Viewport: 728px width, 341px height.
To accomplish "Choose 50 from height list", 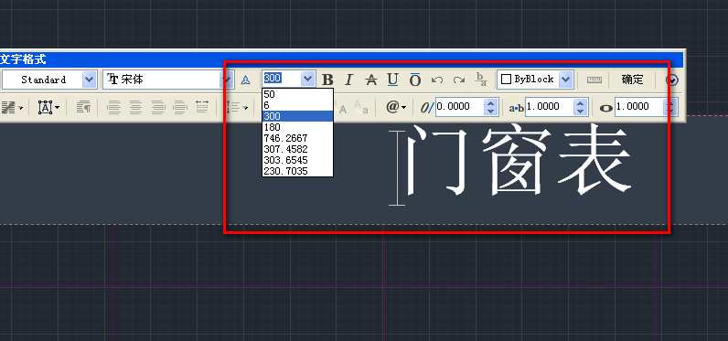I will (x=297, y=94).
